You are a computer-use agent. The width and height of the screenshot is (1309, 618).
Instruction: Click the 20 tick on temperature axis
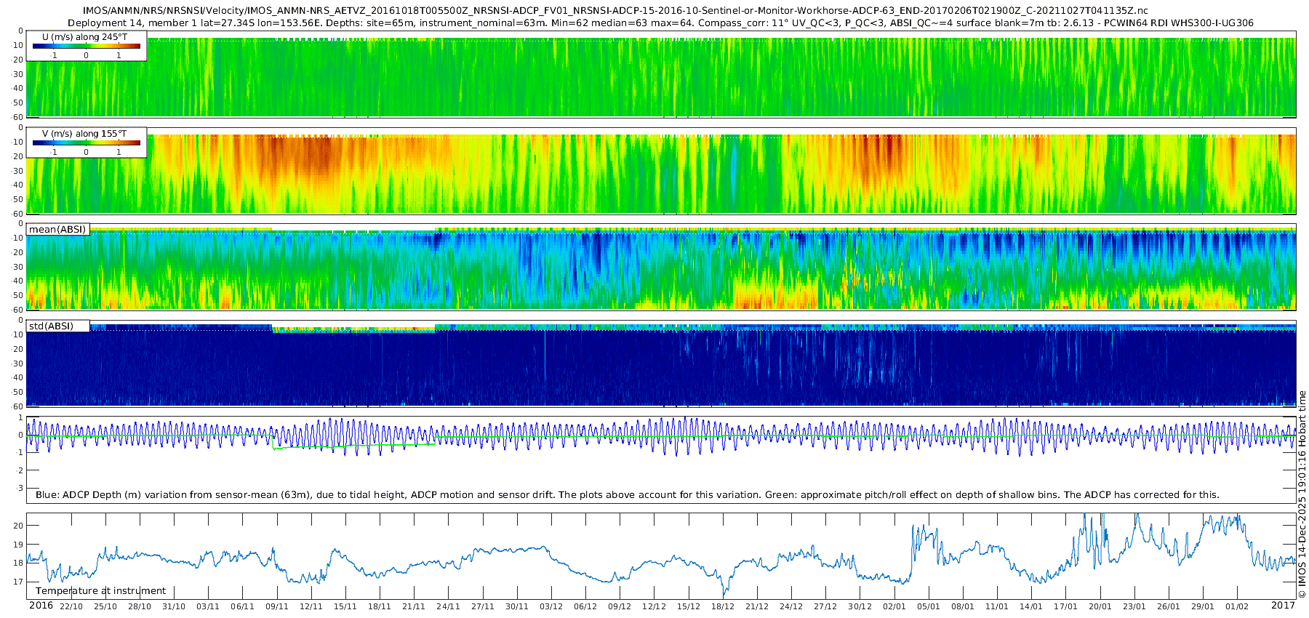(x=19, y=526)
